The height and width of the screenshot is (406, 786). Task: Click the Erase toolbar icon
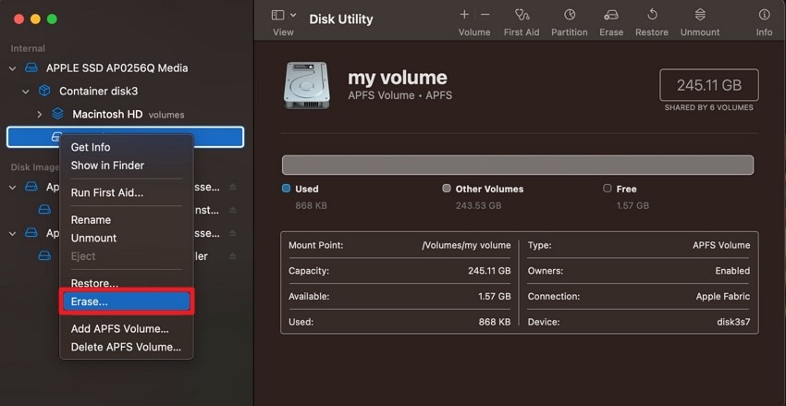611,15
